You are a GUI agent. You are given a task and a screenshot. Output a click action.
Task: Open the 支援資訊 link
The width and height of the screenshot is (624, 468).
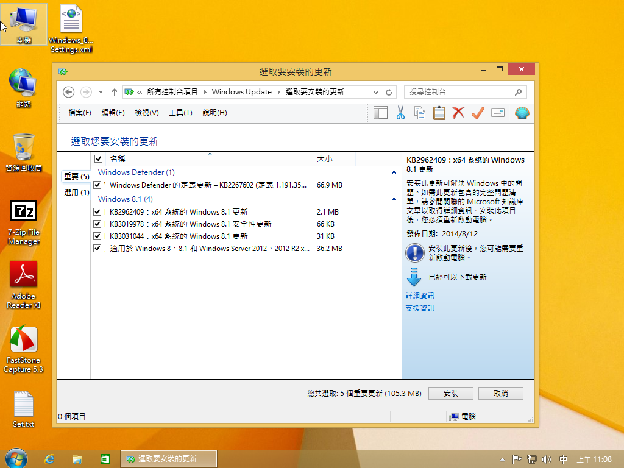420,308
